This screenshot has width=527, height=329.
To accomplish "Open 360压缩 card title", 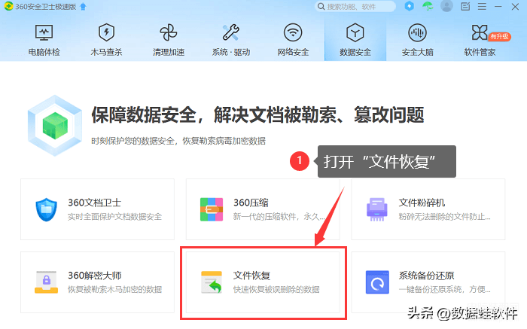I will [x=251, y=203].
